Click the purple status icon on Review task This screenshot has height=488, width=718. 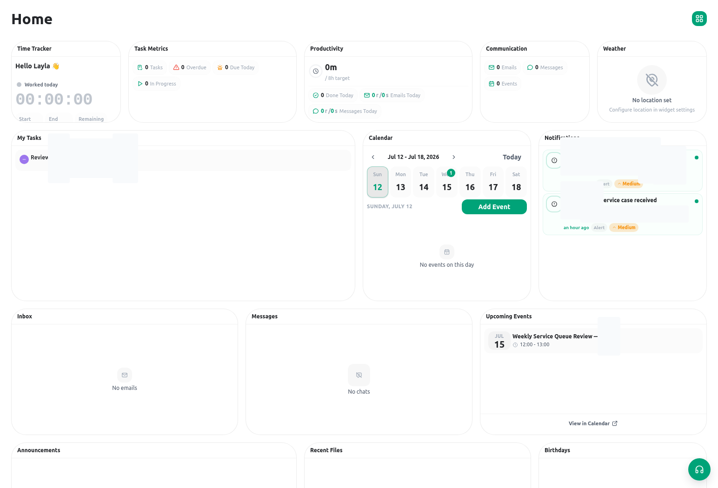click(x=24, y=159)
